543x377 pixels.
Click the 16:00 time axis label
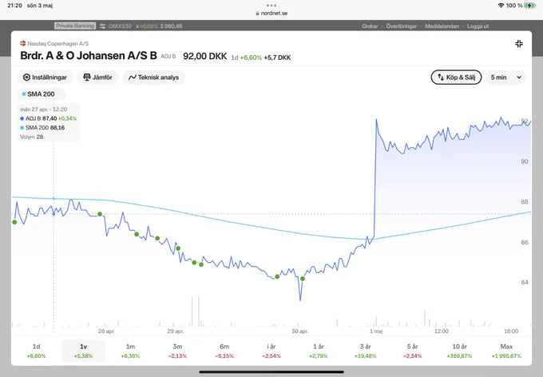point(511,331)
